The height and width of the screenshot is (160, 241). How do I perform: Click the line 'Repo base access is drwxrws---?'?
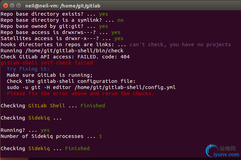pos(60,32)
